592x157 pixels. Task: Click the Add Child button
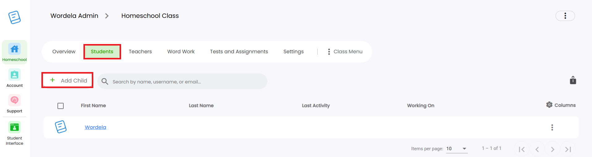point(68,80)
